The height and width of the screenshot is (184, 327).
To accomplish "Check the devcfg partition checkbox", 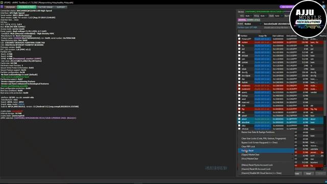I will coord(239,73).
